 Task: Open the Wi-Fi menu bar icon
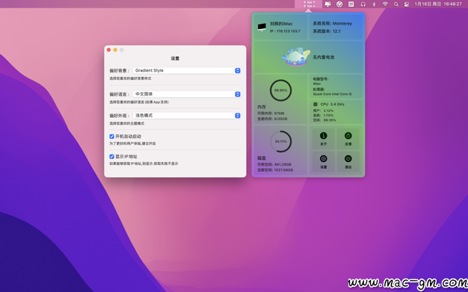pos(385,4)
